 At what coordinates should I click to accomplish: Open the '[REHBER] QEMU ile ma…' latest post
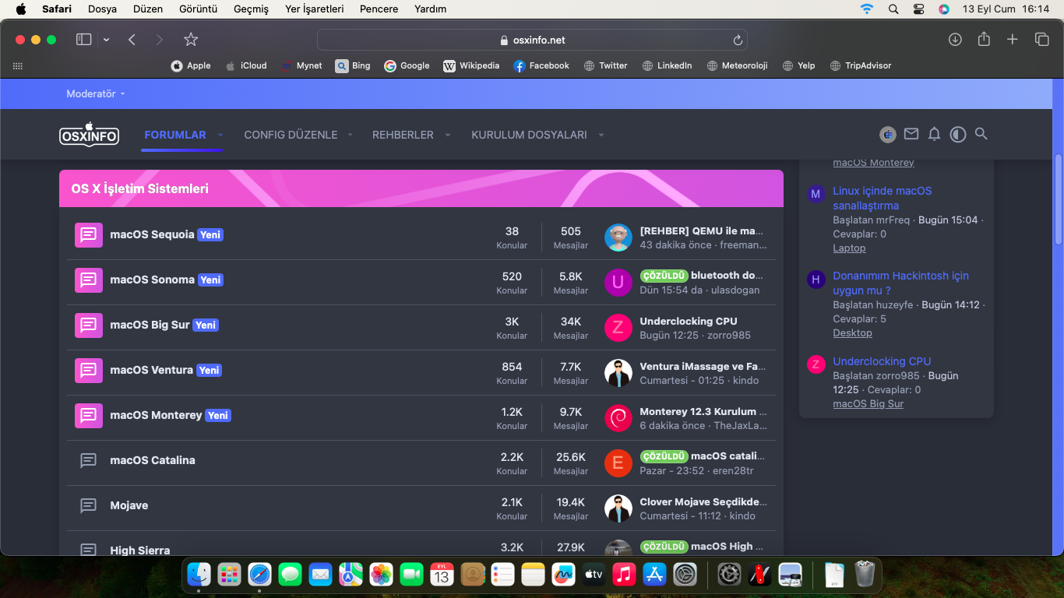click(702, 231)
